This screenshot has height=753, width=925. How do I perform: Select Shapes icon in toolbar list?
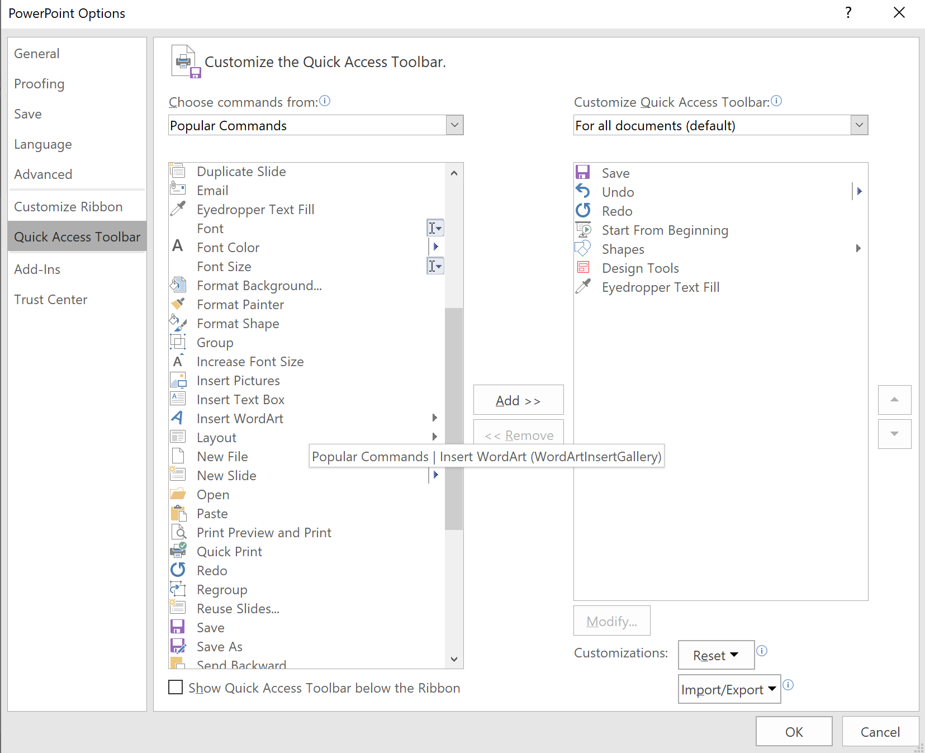(x=583, y=248)
